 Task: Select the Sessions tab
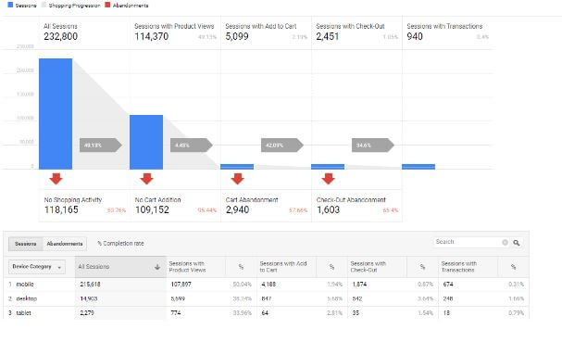point(25,244)
